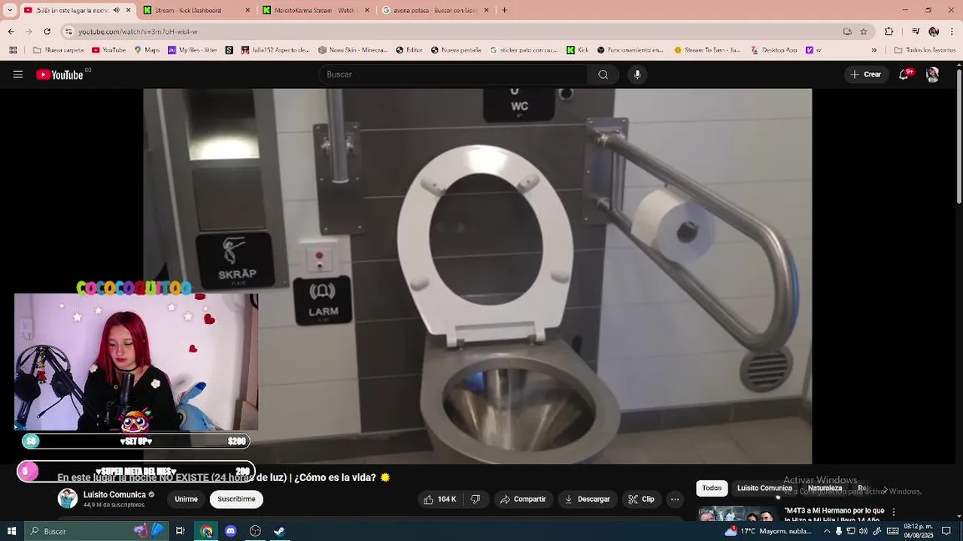The height and width of the screenshot is (541, 963).
Task: Click the browser address bar URL
Action: pos(138,32)
